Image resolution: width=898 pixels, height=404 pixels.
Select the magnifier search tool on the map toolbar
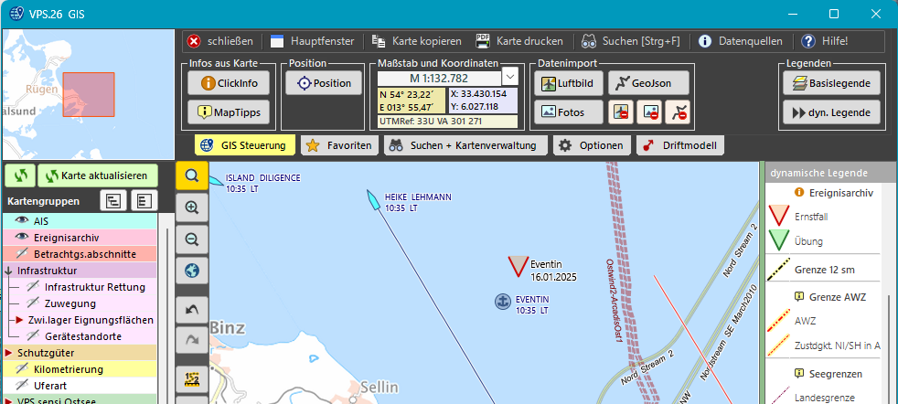click(191, 175)
